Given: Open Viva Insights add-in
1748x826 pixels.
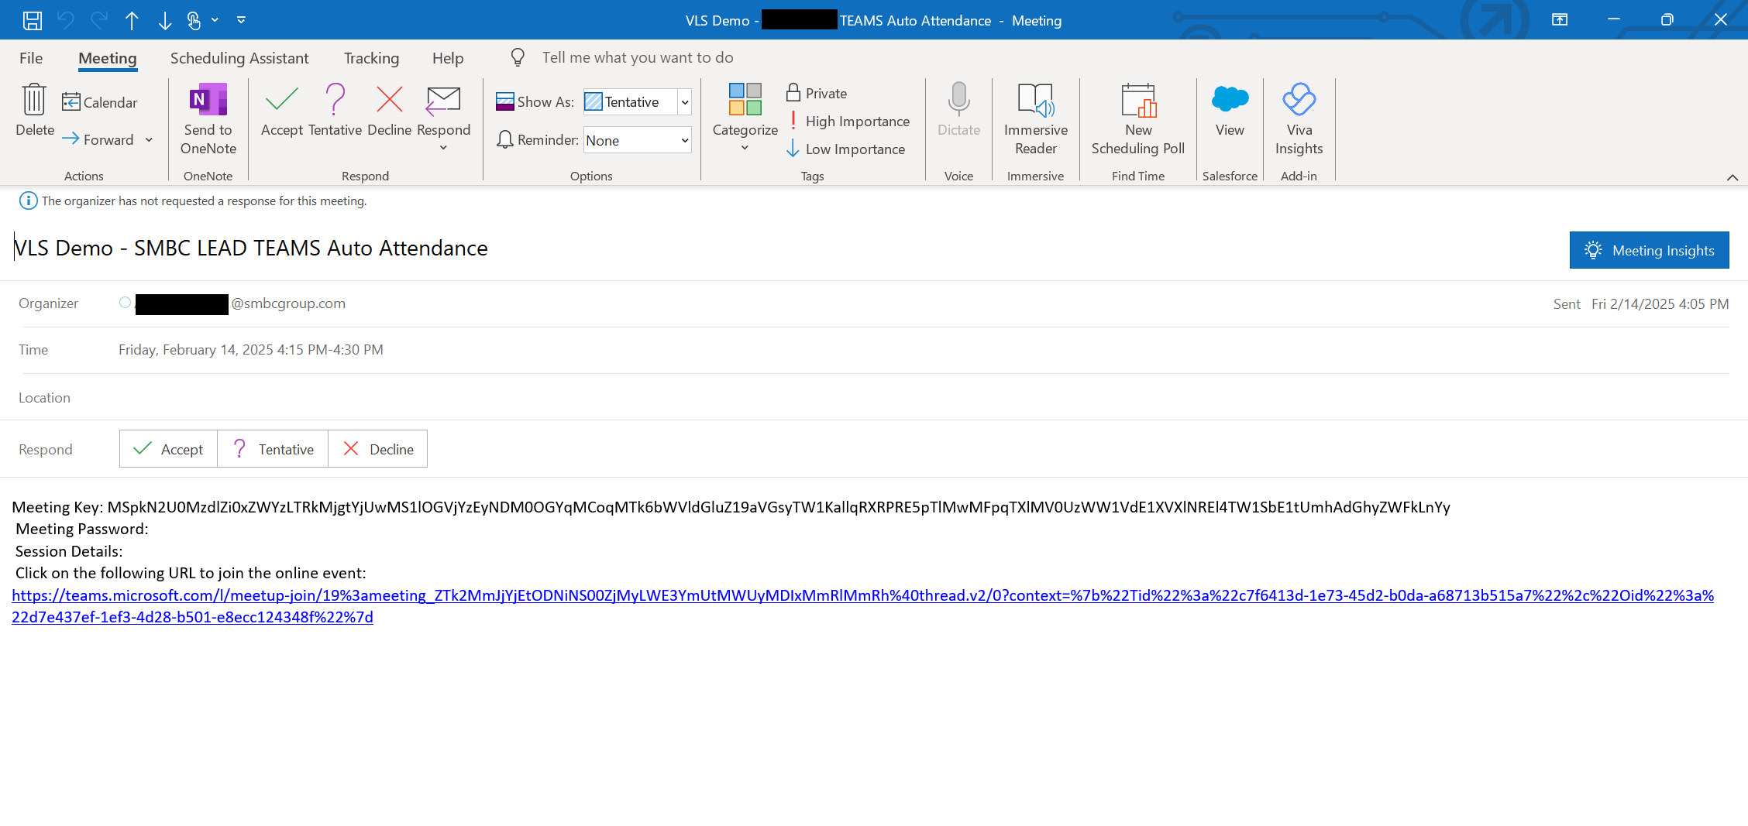Looking at the screenshot, I should coord(1299,119).
